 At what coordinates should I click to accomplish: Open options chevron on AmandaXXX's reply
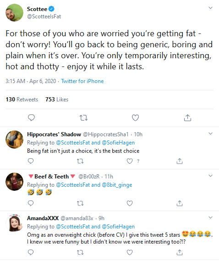coord(210,217)
